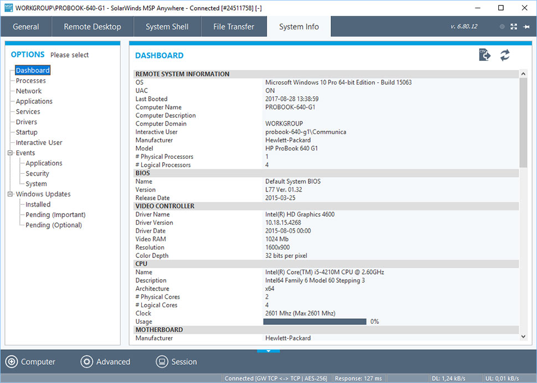Toggle fullscreen view icon

pyautogui.click(x=514, y=27)
